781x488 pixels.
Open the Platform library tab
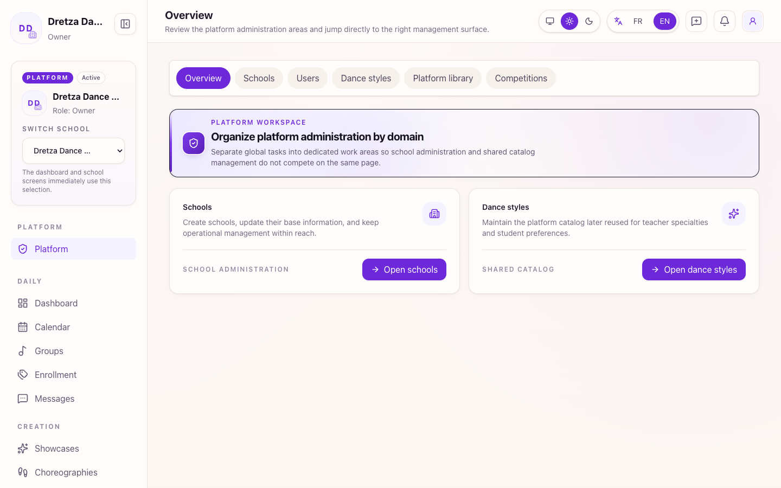443,78
